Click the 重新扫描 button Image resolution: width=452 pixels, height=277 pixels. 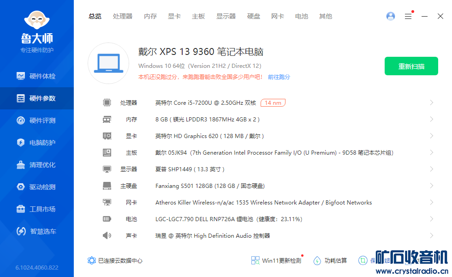pyautogui.click(x=411, y=66)
